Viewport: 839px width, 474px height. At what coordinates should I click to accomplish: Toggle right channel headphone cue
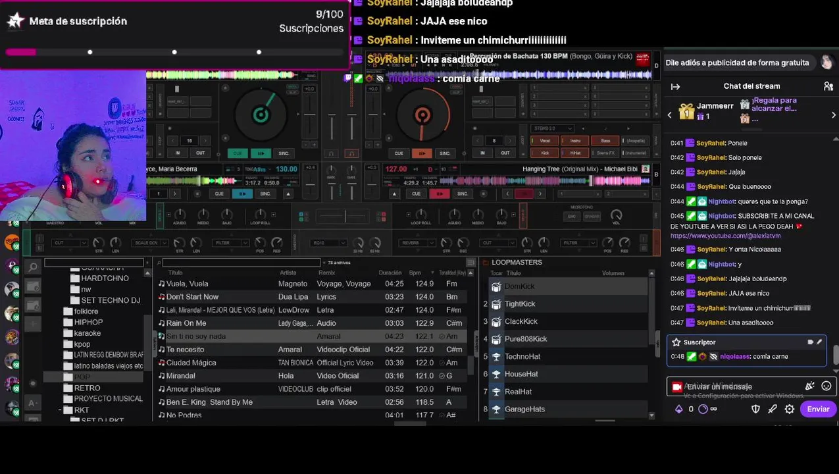351,153
